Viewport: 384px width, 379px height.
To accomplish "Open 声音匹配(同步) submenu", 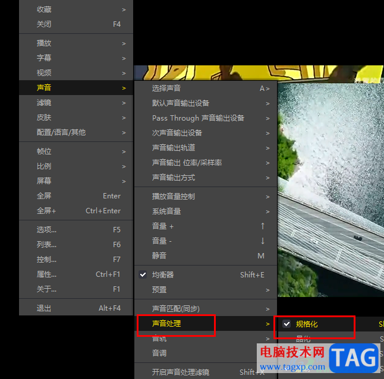I will pos(206,309).
